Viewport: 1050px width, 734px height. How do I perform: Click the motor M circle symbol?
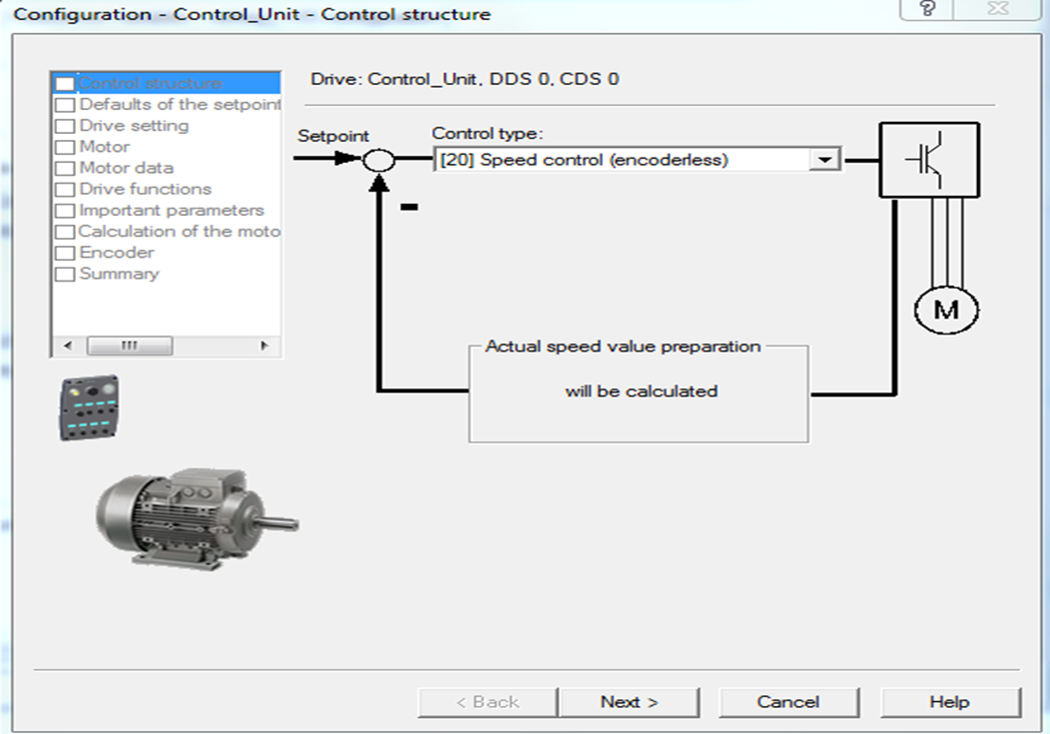pyautogui.click(x=946, y=310)
